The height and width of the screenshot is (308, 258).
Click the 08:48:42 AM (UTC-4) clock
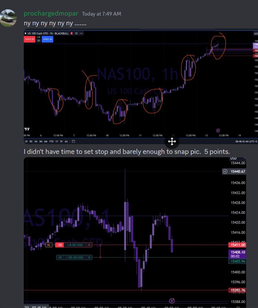coord(246,141)
